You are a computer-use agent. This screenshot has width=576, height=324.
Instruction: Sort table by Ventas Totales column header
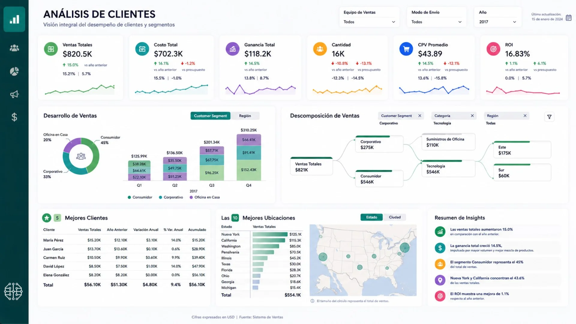[x=89, y=230]
